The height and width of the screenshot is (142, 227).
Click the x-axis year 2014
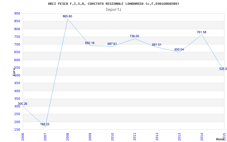pyautogui.click(x=202, y=137)
